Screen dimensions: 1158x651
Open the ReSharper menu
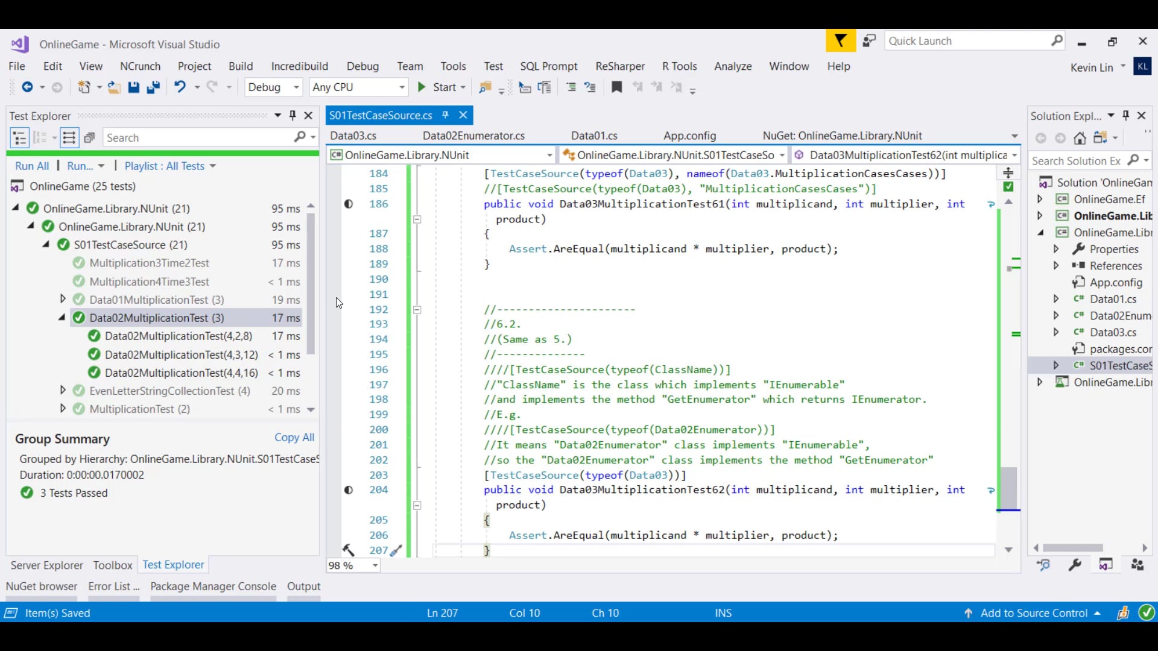click(x=619, y=66)
